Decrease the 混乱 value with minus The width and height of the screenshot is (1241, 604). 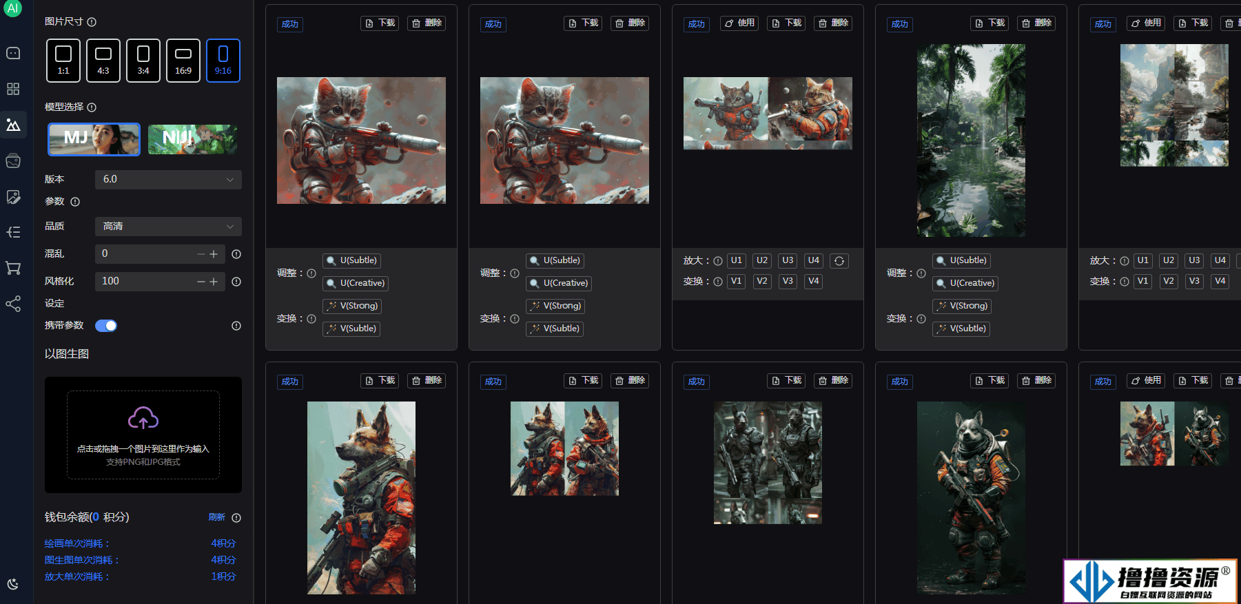(201, 254)
